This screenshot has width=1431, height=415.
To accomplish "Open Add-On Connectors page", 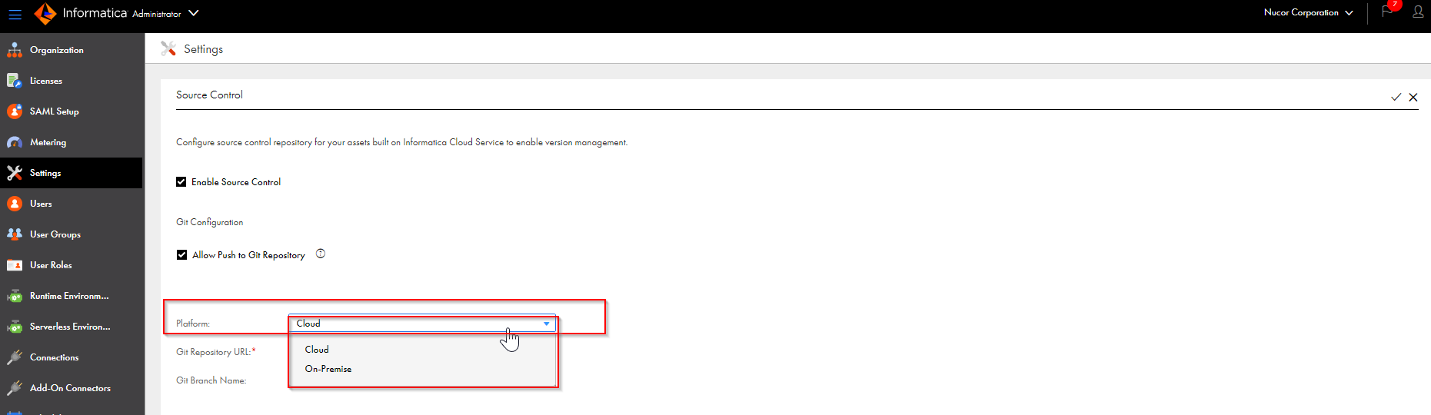I will [72, 388].
